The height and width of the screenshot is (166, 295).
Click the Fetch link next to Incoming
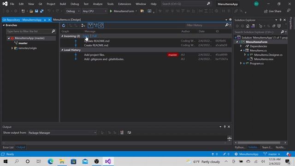[86, 36]
